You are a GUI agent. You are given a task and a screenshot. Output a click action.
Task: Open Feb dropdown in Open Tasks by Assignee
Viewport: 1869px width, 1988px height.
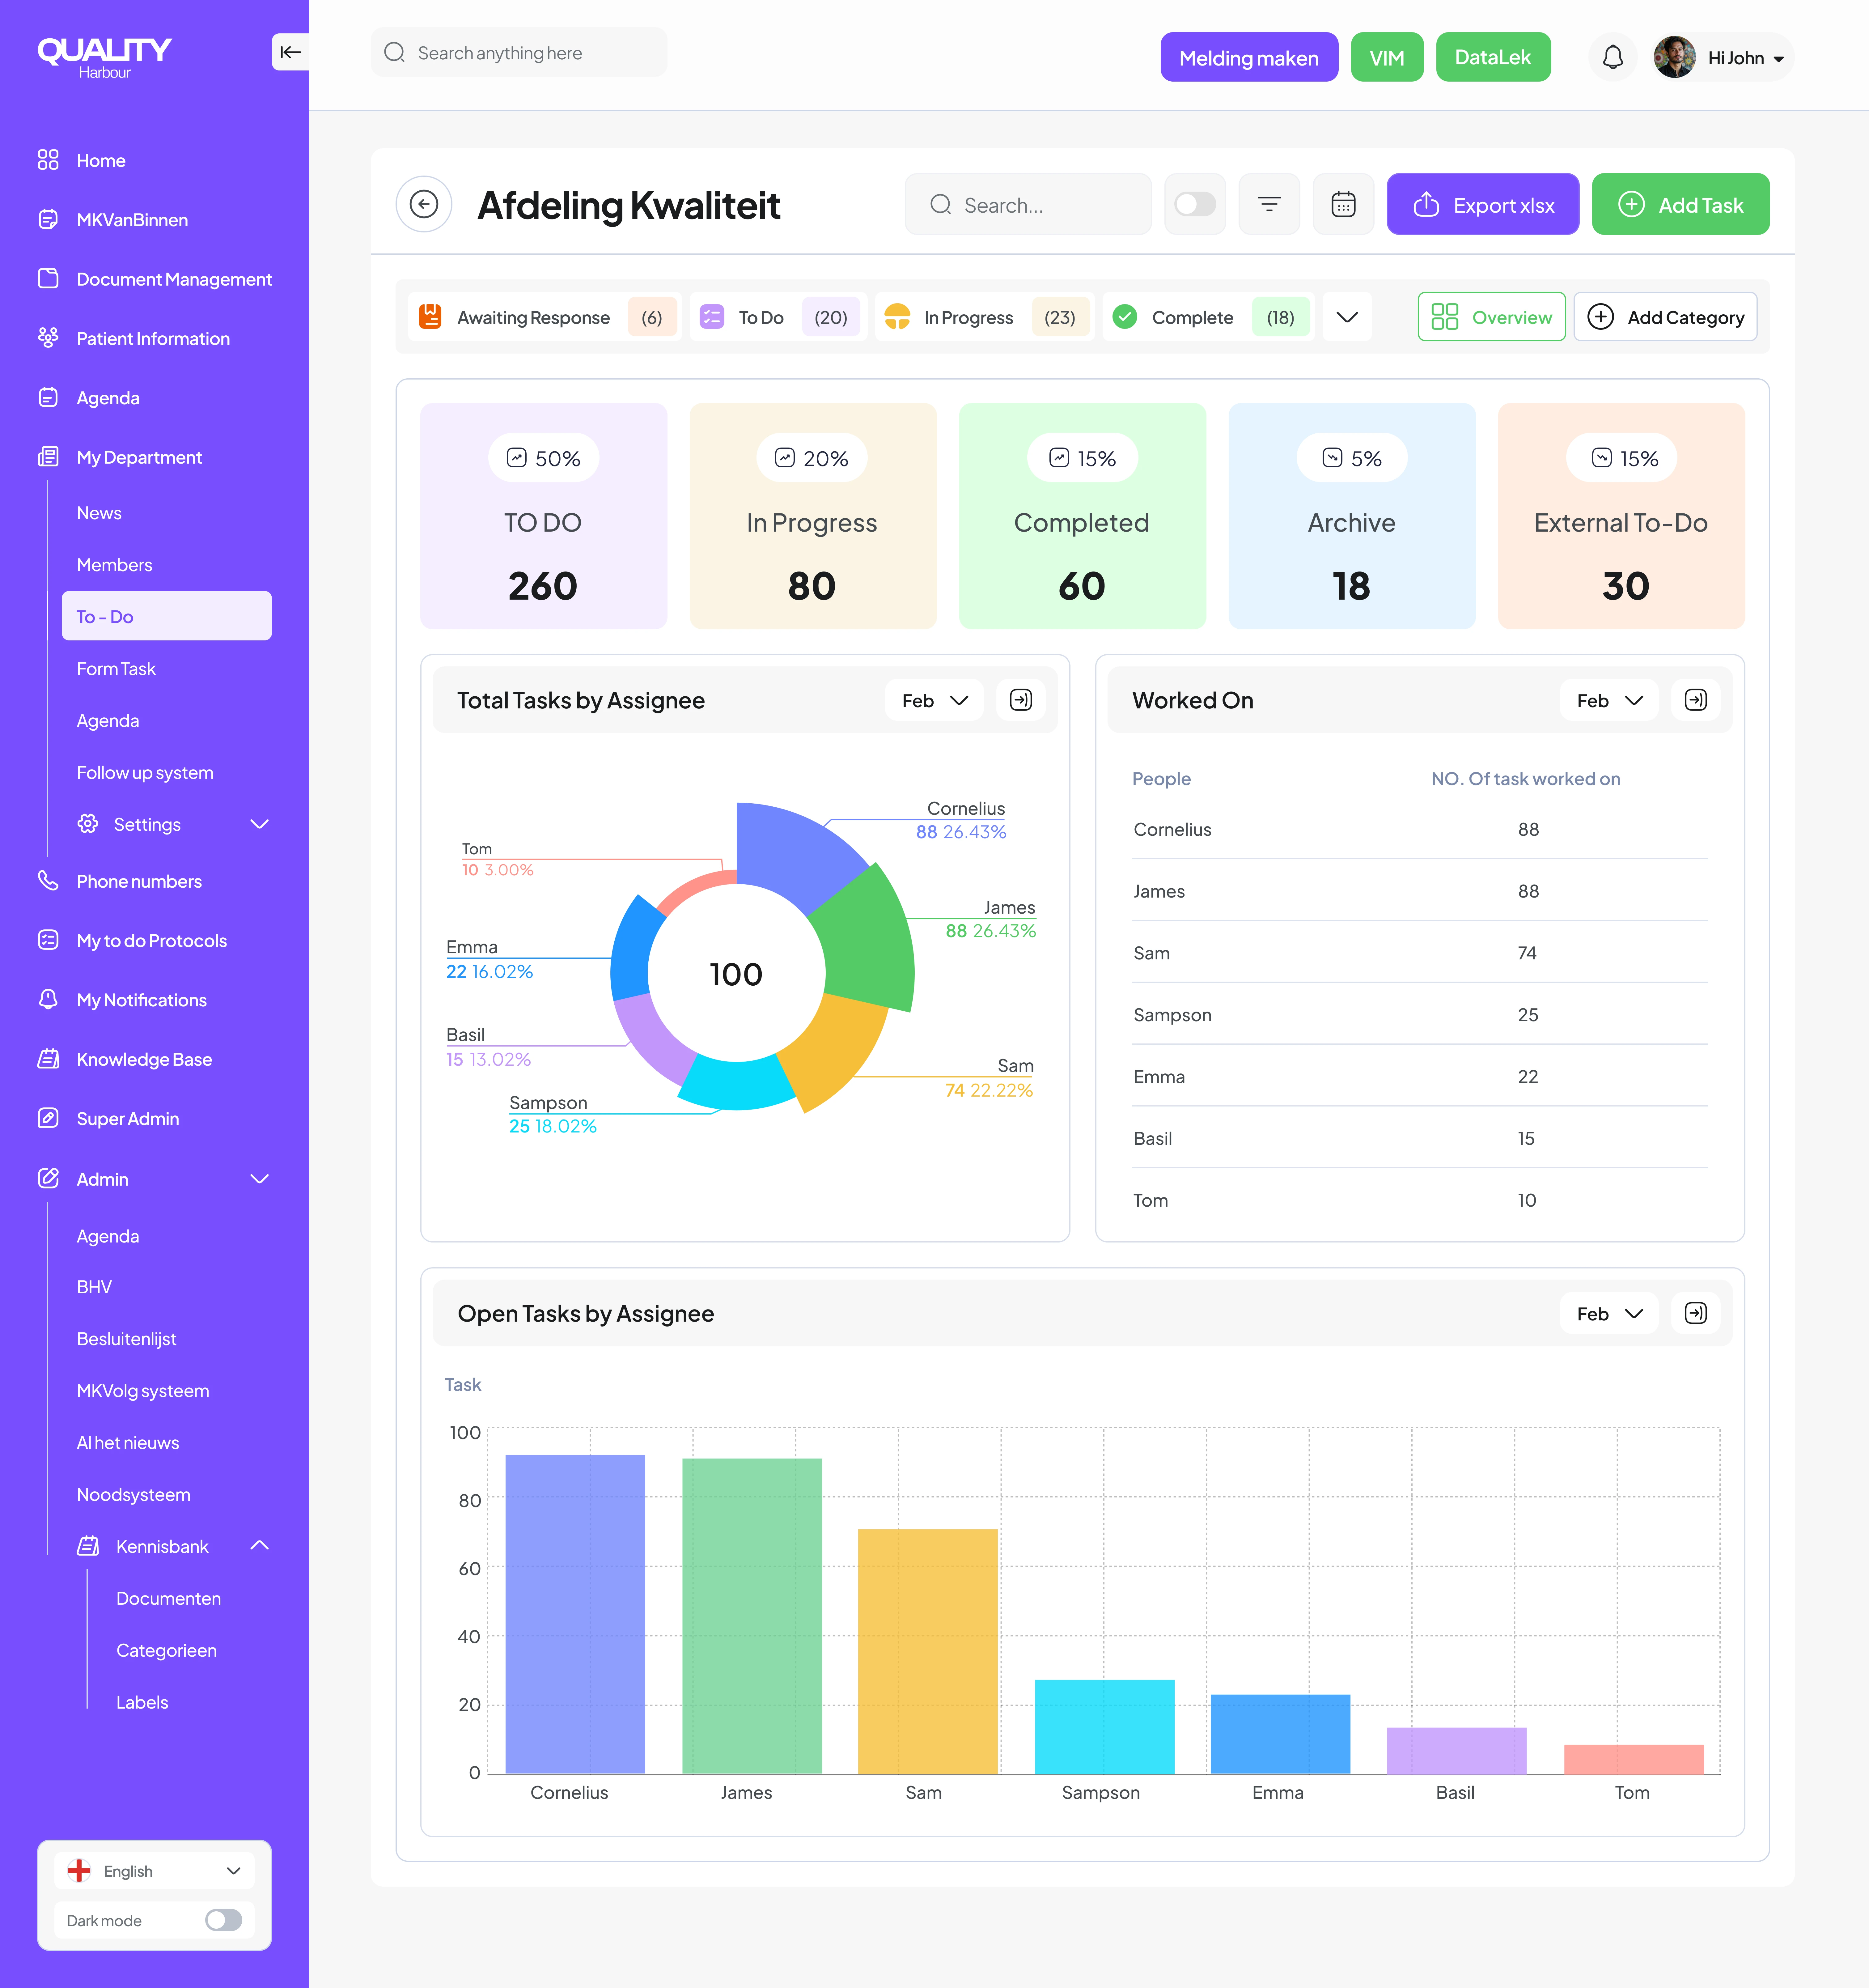(1609, 1313)
